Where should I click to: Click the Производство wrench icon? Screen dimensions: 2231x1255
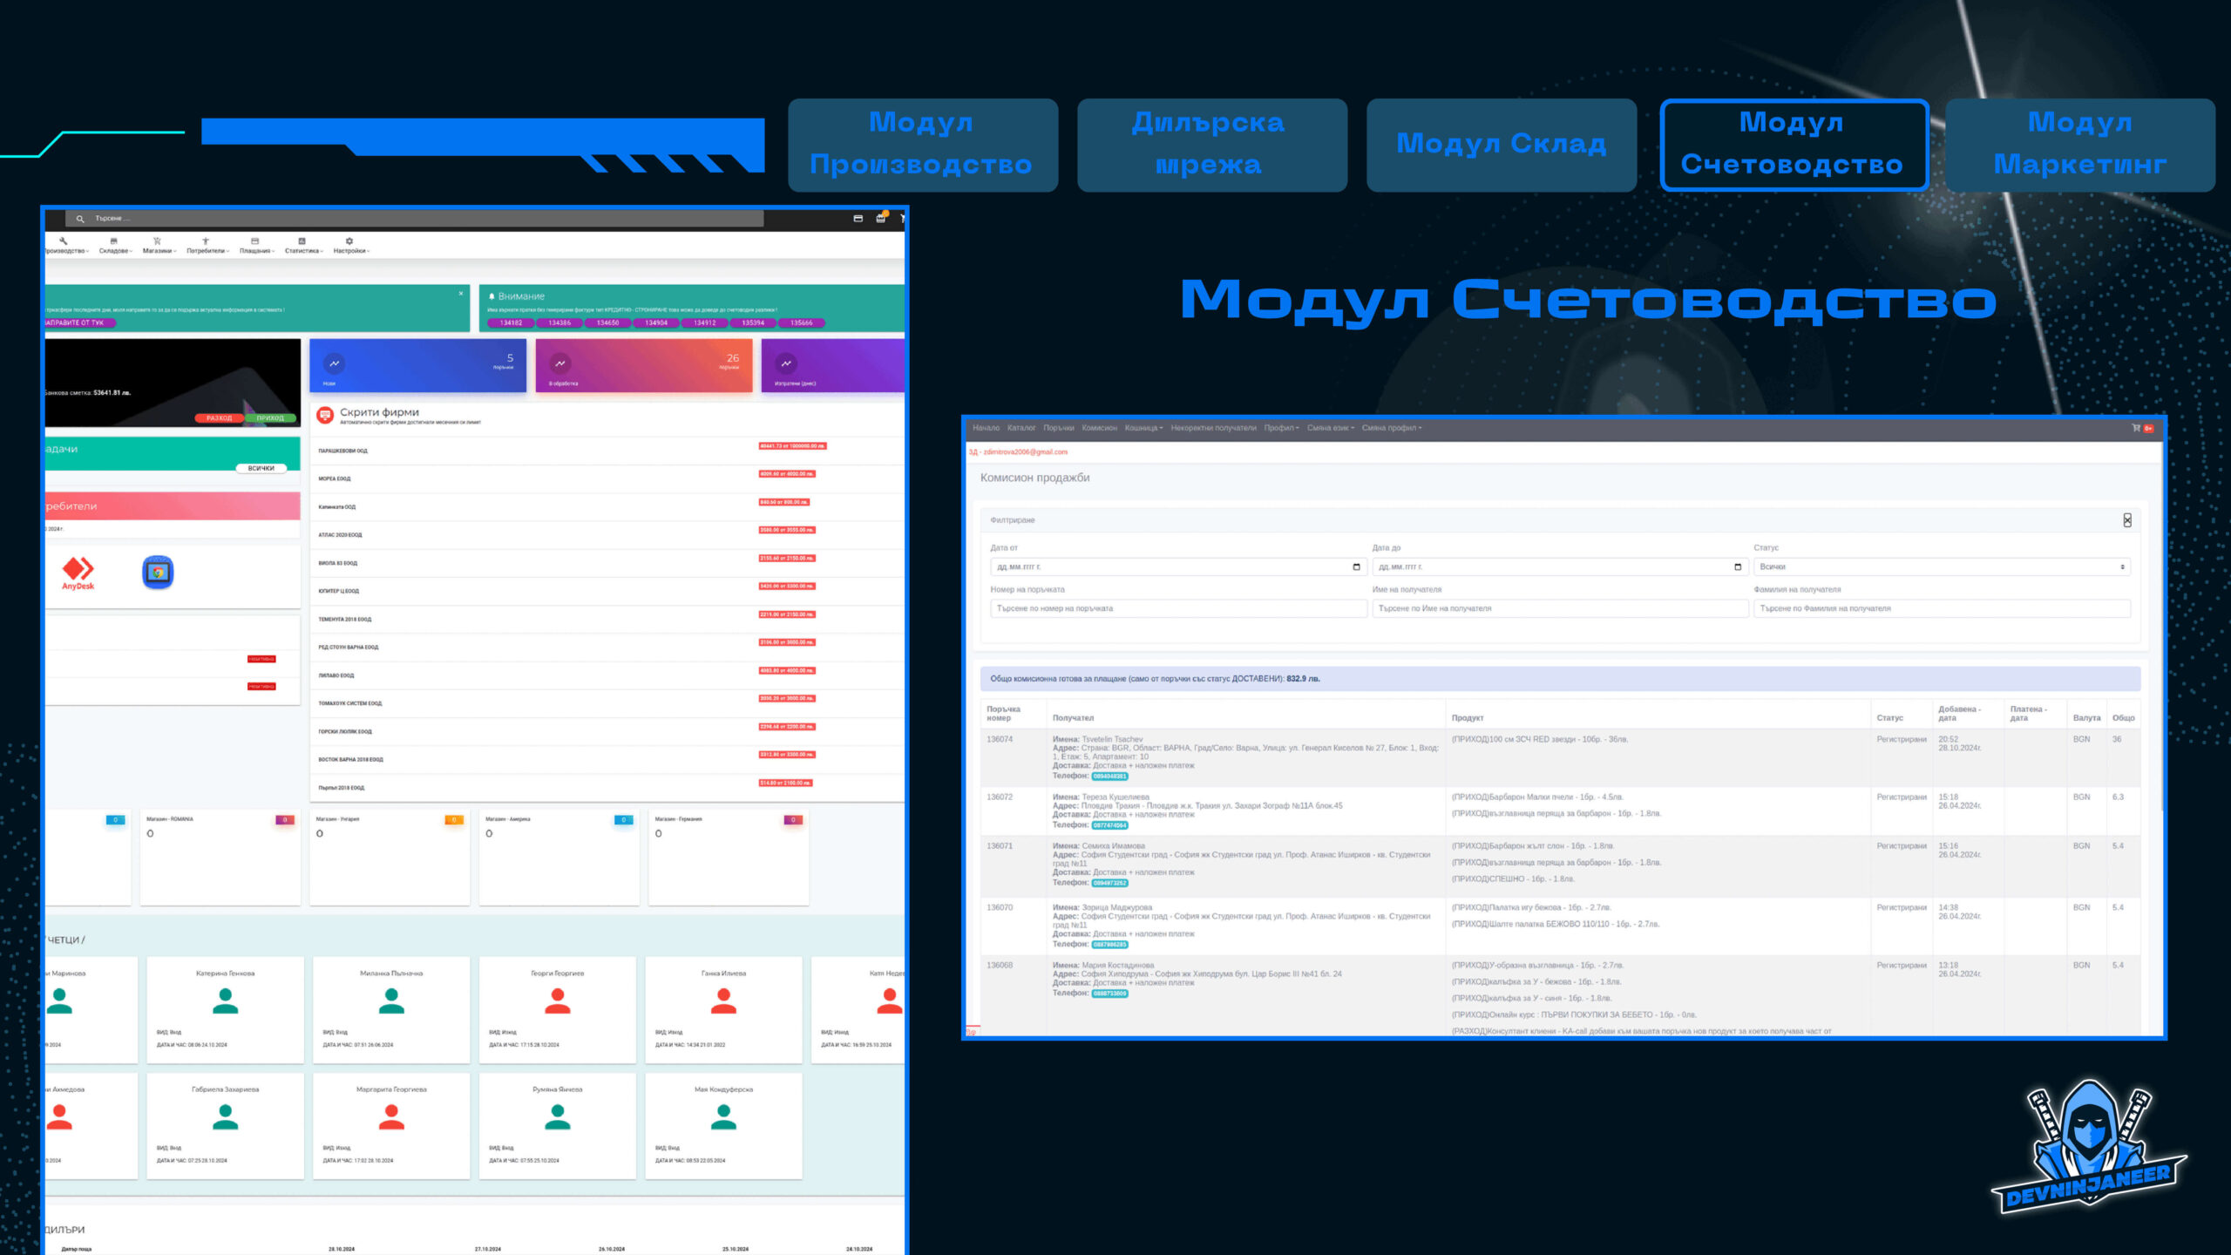tap(64, 241)
